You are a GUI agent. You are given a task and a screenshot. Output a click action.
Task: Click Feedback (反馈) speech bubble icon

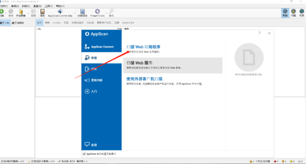pyautogui.click(x=87, y=144)
